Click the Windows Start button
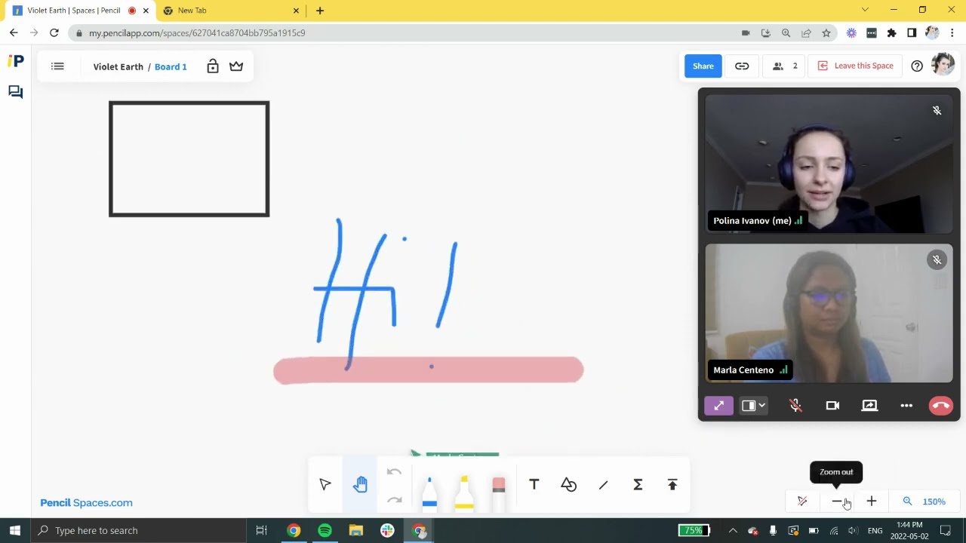Image resolution: width=966 pixels, height=543 pixels. pyautogui.click(x=15, y=530)
